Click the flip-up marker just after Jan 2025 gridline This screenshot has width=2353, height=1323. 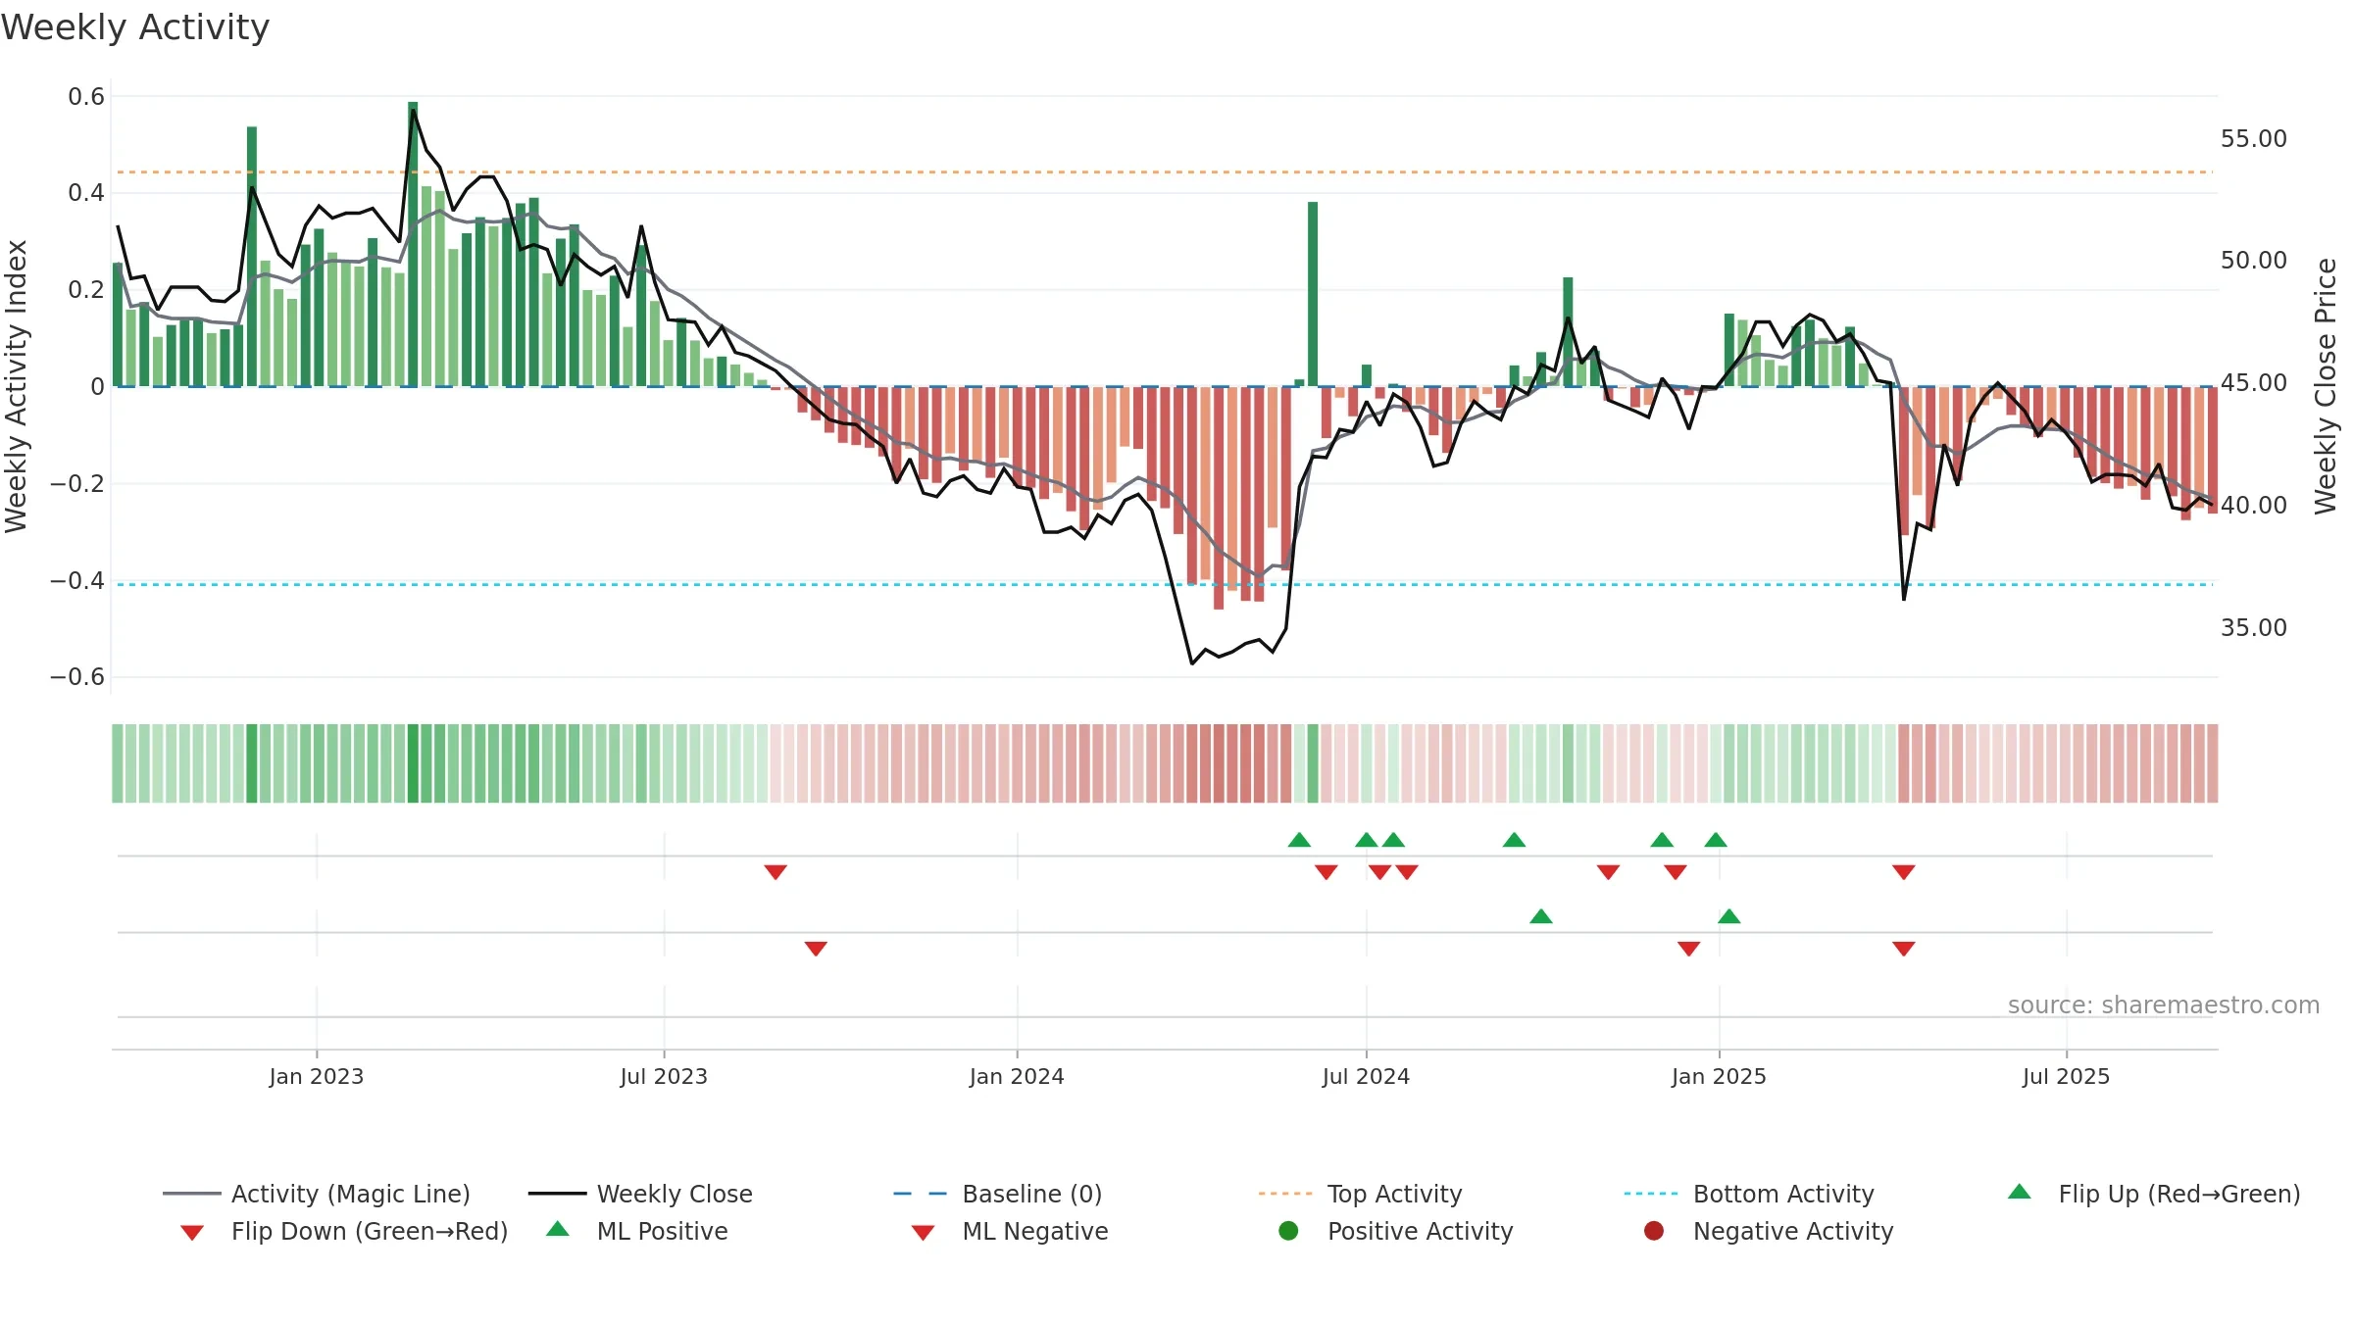point(1729,916)
